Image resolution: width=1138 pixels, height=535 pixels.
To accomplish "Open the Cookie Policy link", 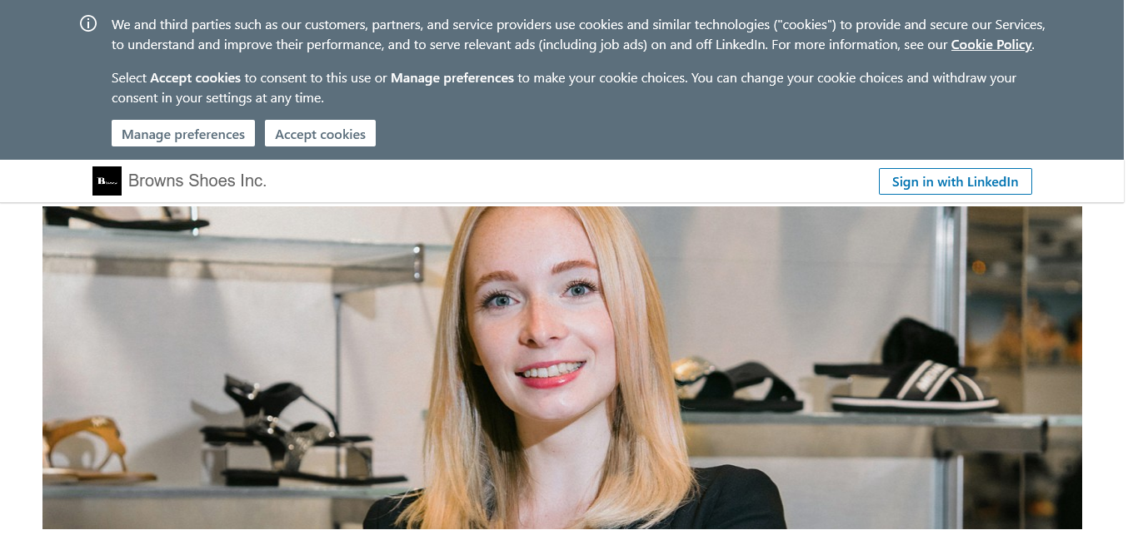I will 991,45.
